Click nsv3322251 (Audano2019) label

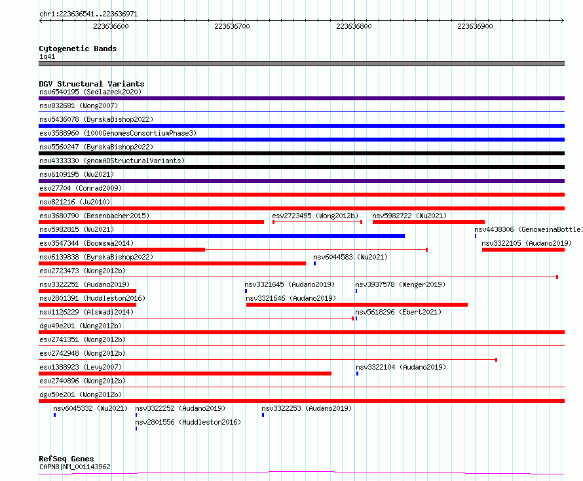[x=85, y=284]
